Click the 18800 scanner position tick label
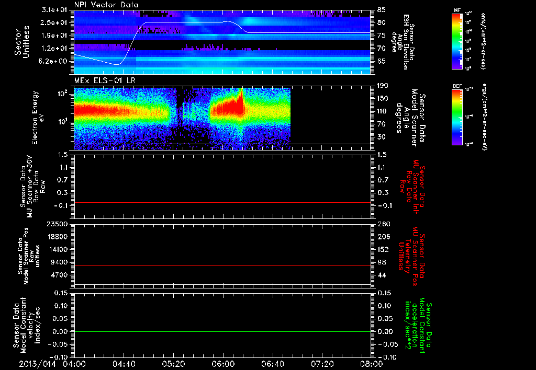536x370 pixels. pyautogui.click(x=58, y=237)
